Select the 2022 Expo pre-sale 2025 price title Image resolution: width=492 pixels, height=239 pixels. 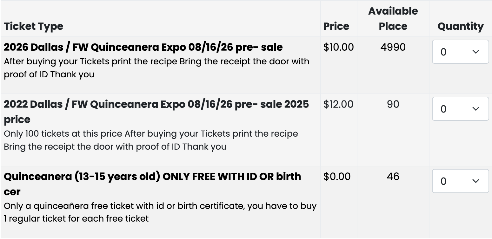(156, 111)
